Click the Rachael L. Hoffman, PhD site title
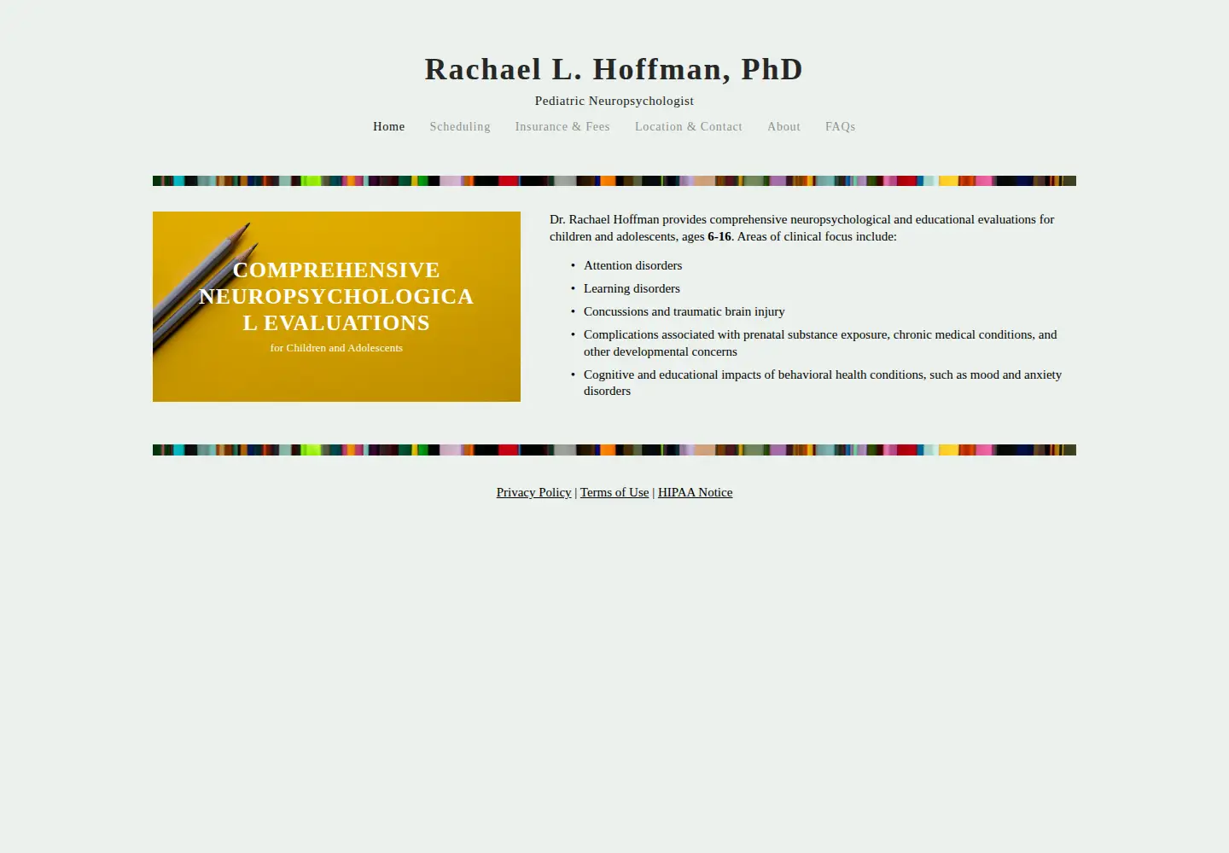The height and width of the screenshot is (853, 1229). (x=614, y=69)
